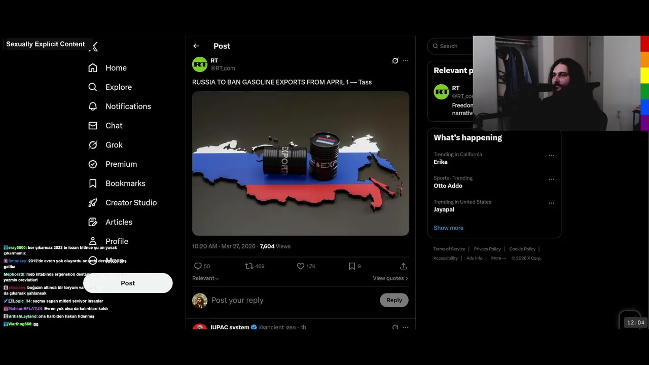649x365 pixels.
Task: Open the three-dot menu on RT post
Action: (406, 61)
